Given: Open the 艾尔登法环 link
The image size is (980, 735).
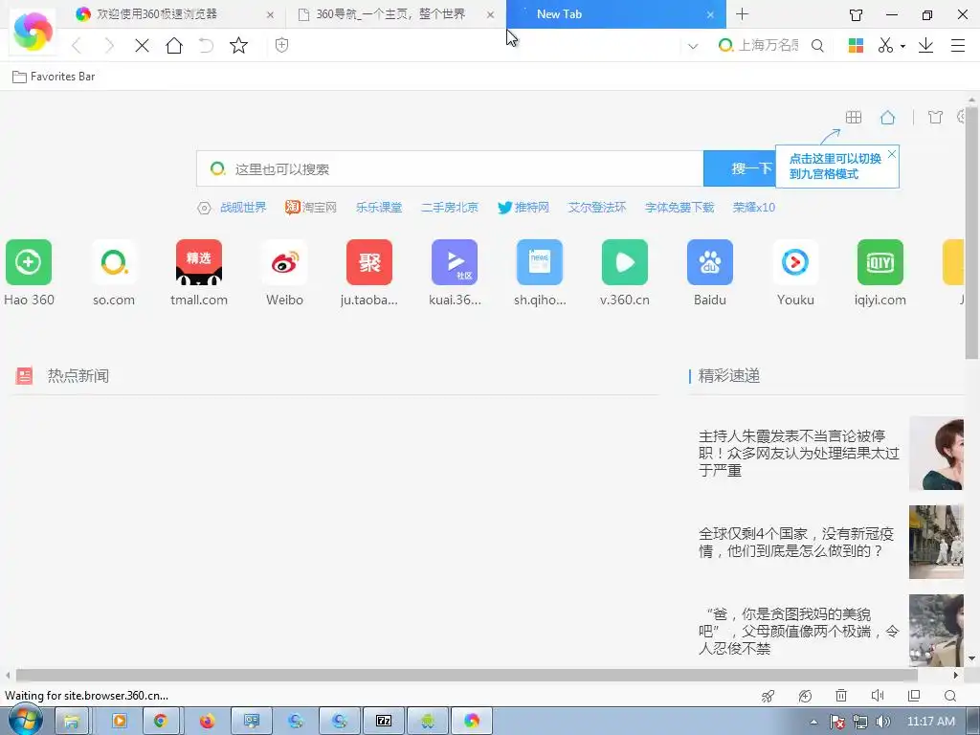Looking at the screenshot, I should [x=597, y=208].
